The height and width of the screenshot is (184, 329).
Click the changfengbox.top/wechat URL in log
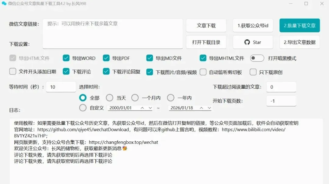[123, 142]
